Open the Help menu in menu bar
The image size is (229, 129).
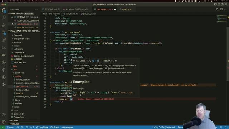(x=50, y=1)
